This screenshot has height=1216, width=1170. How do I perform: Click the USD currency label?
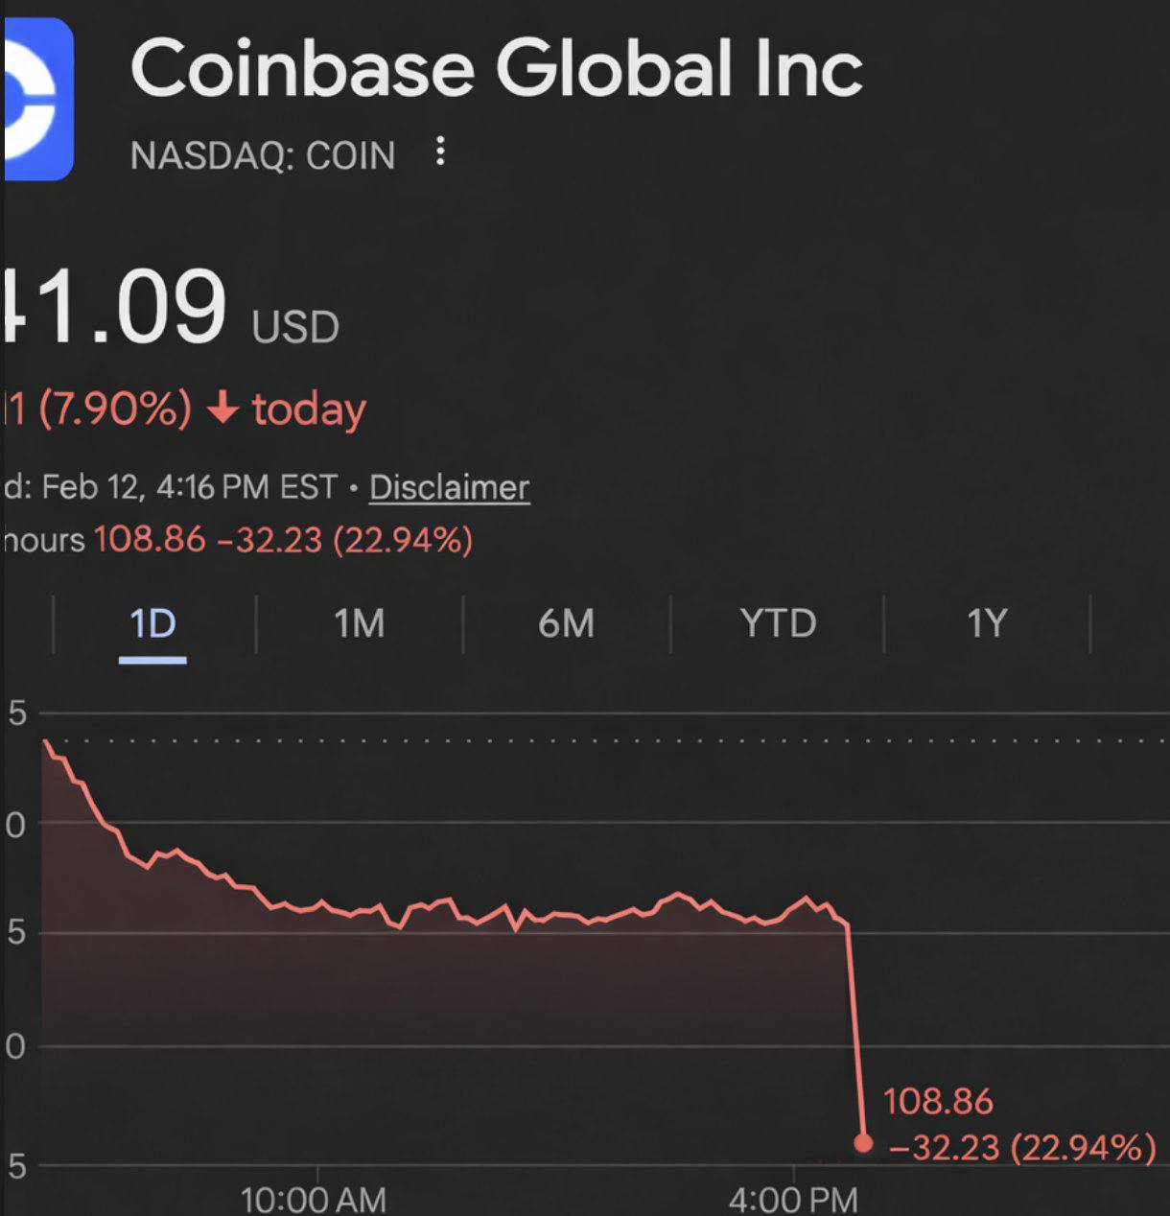tap(295, 327)
